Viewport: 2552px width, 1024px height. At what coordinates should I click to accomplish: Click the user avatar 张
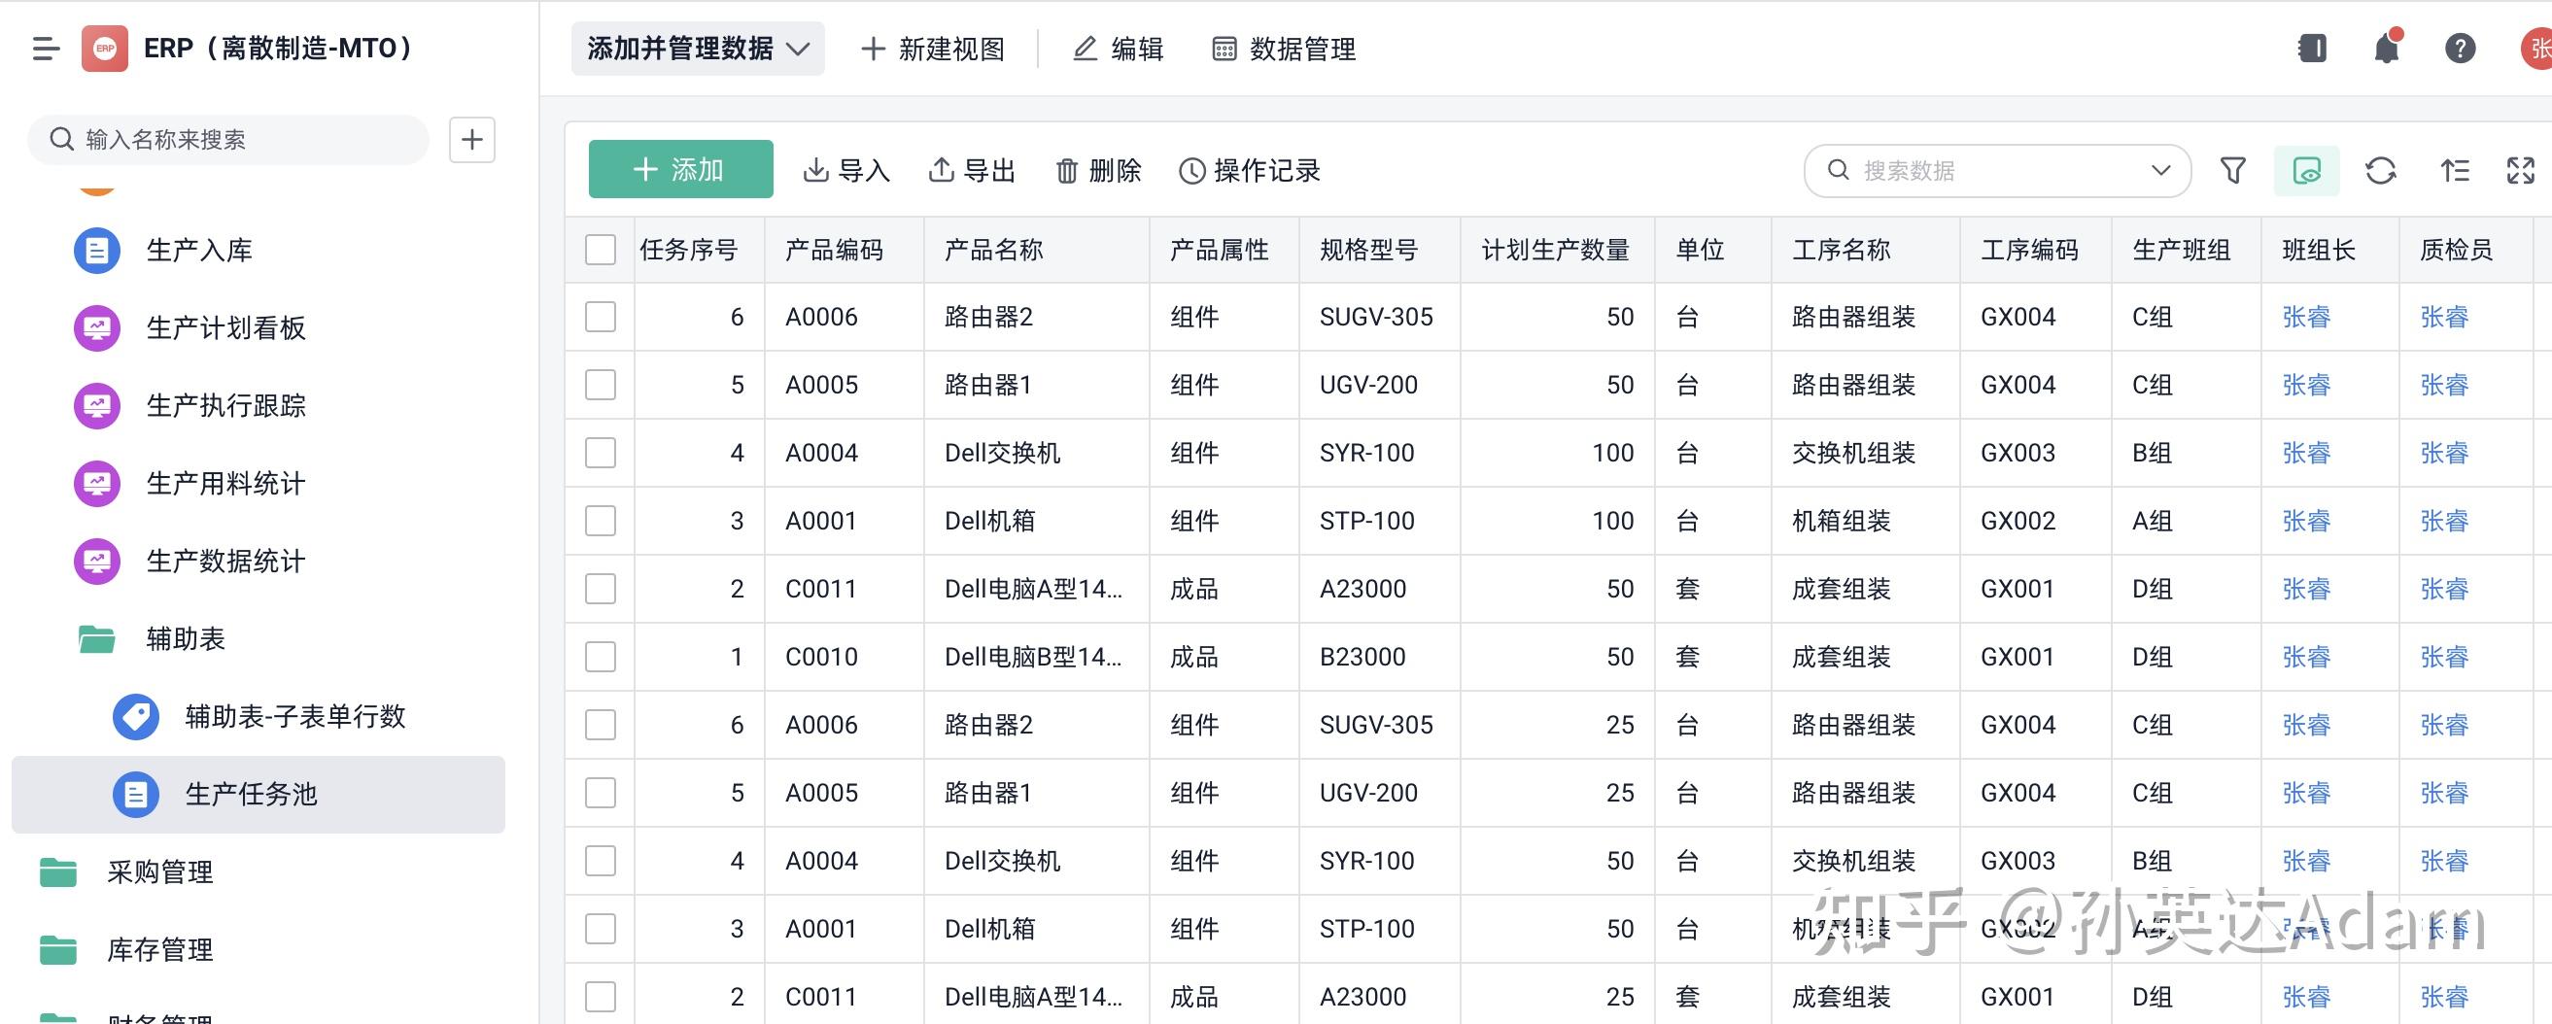coord(2537,49)
